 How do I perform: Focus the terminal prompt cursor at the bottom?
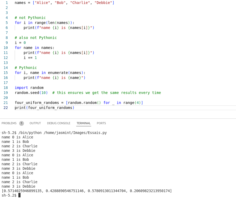[19, 195]
